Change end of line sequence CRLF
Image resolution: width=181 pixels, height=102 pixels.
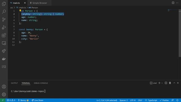tap(140, 100)
